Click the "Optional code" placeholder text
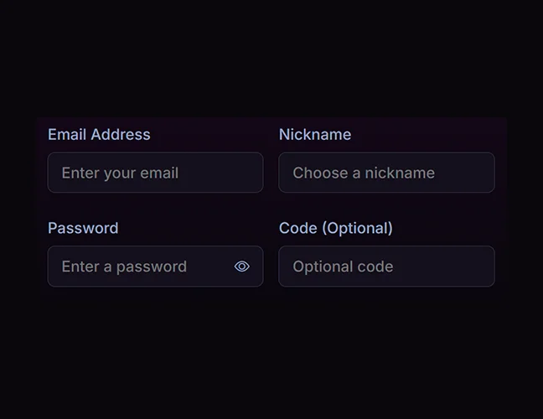Screen dimensions: 543x419 [x=343, y=267]
